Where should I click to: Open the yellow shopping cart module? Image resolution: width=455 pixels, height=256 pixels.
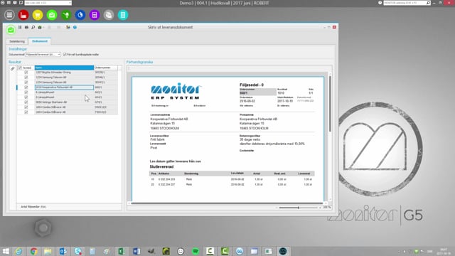point(38,15)
